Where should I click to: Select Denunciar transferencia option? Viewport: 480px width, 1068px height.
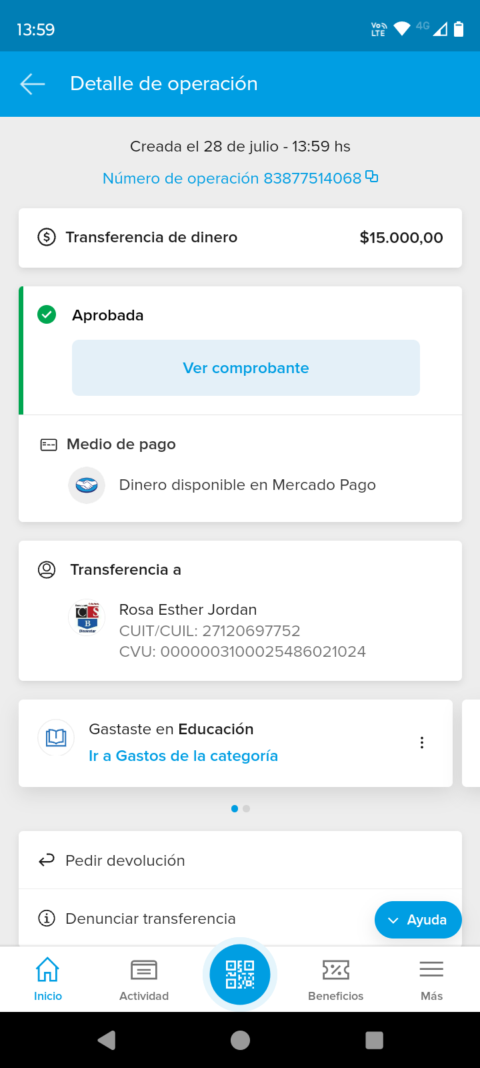(x=151, y=919)
